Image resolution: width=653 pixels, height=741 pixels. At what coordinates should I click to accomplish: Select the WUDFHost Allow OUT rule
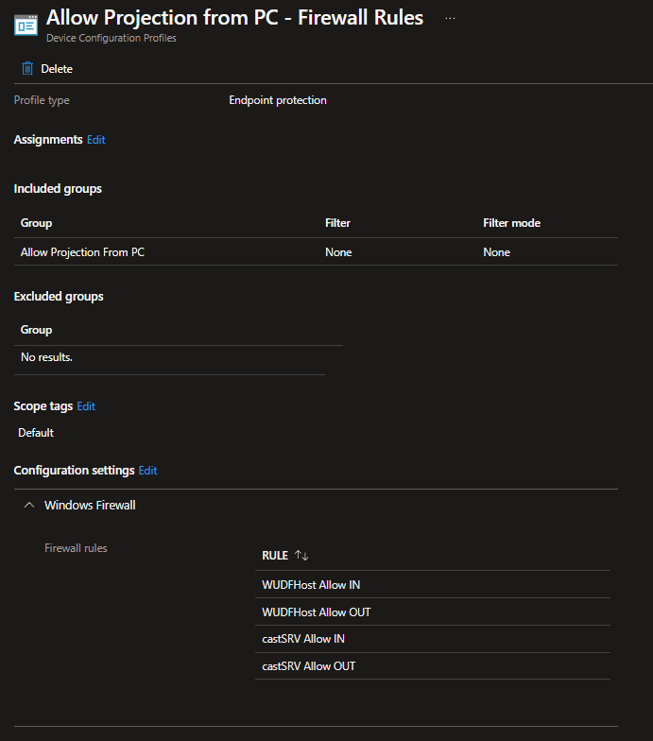[433, 612]
